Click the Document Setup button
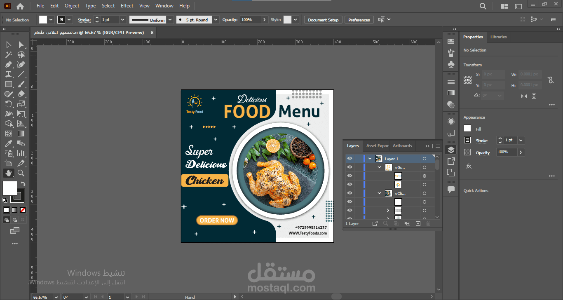 tap(323, 20)
